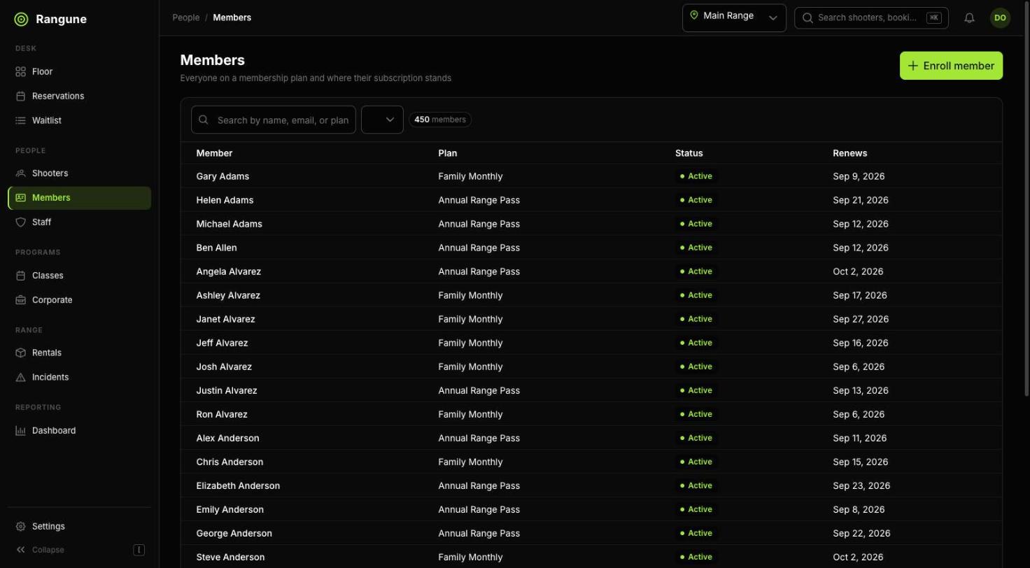The image size is (1030, 568).
Task: Click the Incidents warning triangle icon
Action: [x=20, y=377]
